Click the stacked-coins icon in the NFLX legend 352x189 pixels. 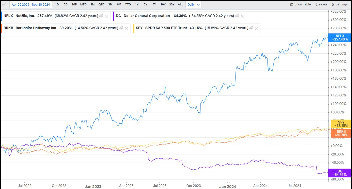click(x=101, y=16)
